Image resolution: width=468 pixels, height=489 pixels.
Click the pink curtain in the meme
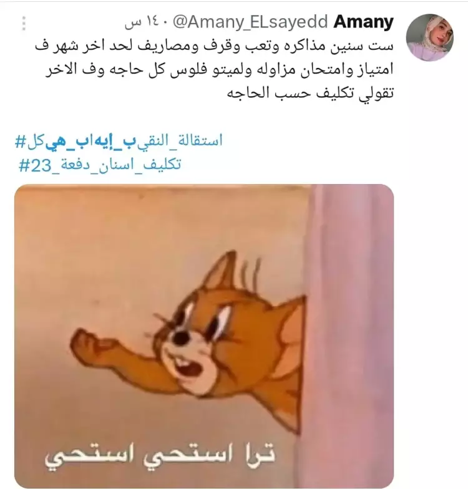(x=349, y=336)
